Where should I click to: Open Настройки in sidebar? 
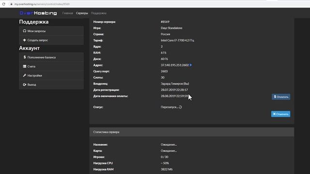51,75
